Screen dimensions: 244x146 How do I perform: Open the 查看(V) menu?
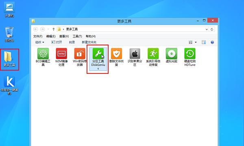click(64, 36)
